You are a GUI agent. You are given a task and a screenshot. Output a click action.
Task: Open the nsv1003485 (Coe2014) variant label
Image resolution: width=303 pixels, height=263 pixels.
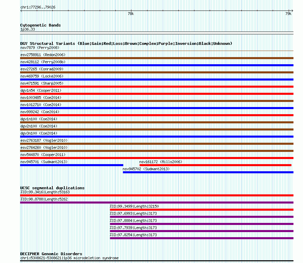pyautogui.click(x=41, y=98)
